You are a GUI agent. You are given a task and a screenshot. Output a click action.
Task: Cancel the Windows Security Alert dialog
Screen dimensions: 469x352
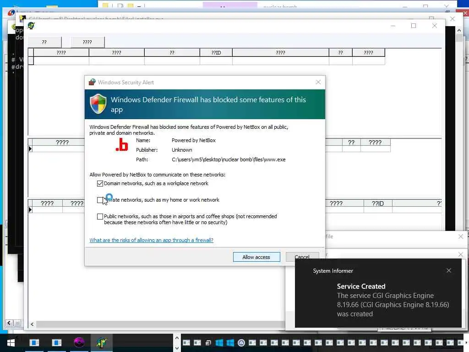pos(302,257)
